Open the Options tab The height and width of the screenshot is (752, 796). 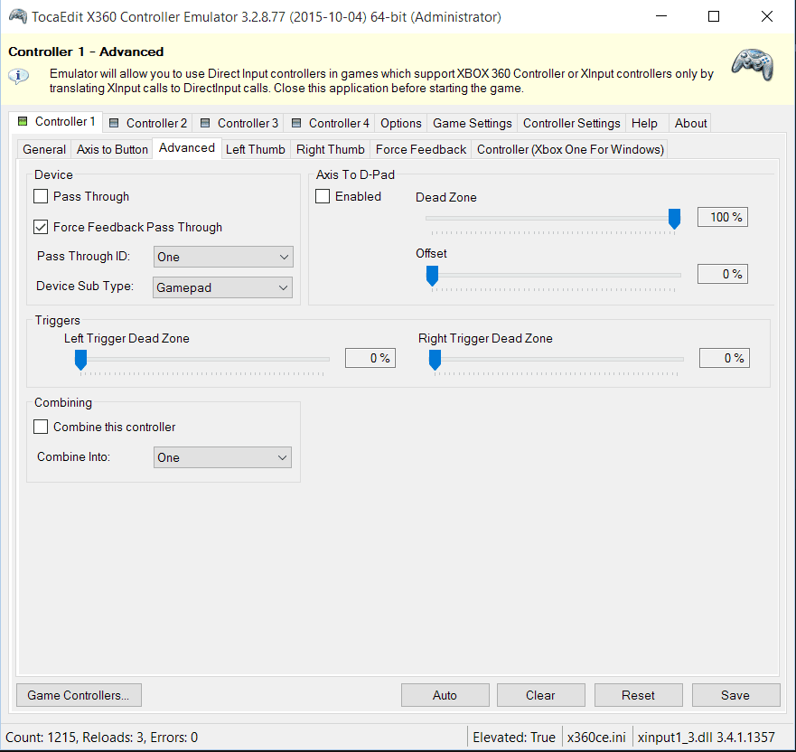(401, 124)
